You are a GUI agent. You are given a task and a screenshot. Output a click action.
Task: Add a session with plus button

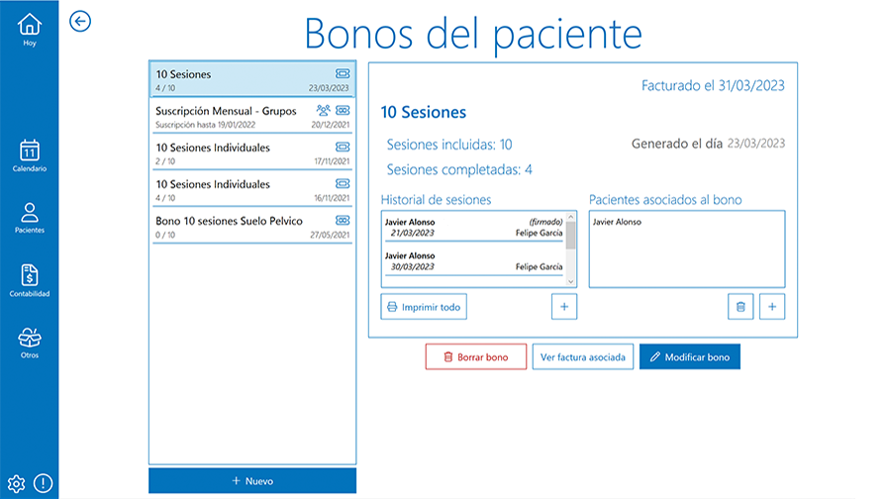(x=564, y=307)
